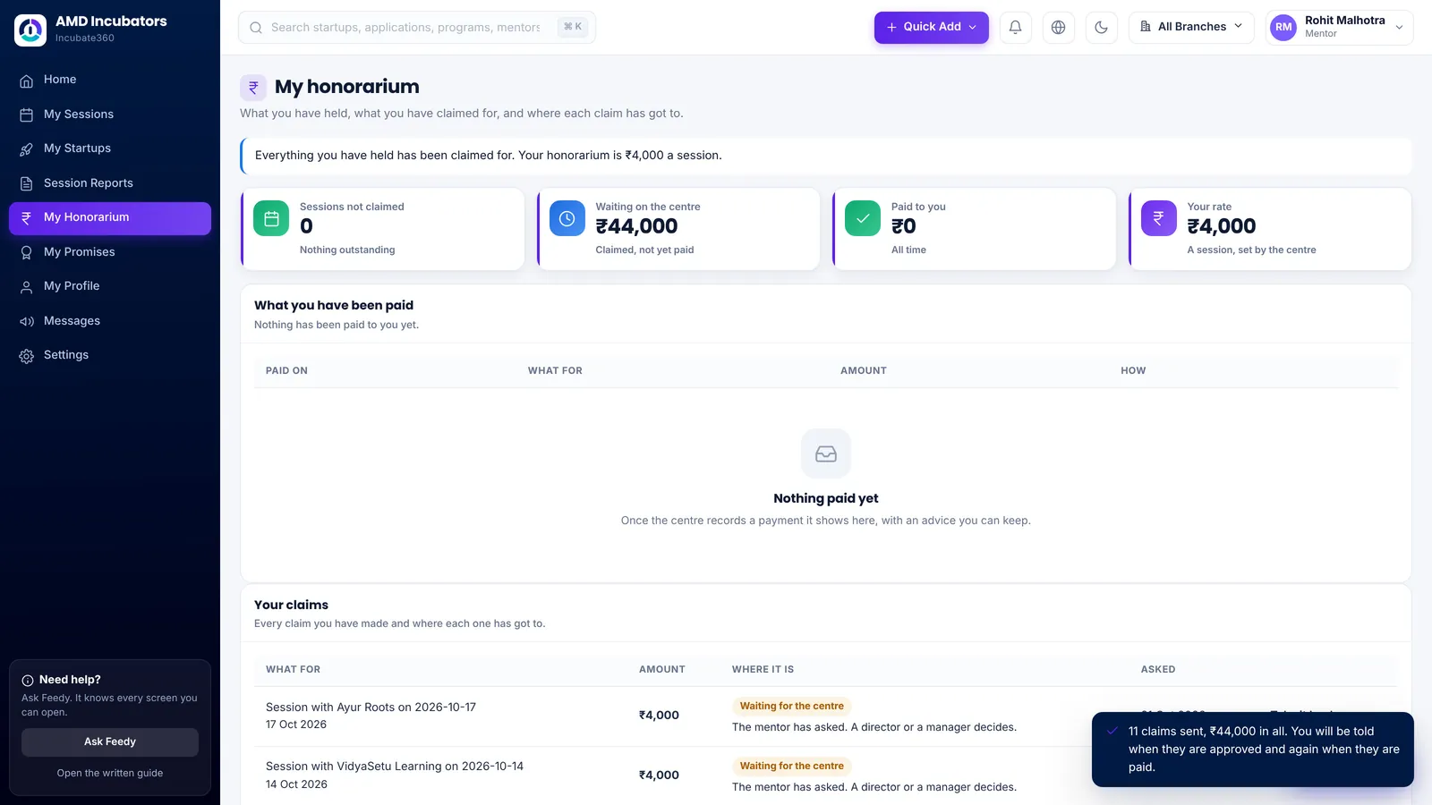
Task: Open Messages in the sidebar
Action: coord(110,321)
